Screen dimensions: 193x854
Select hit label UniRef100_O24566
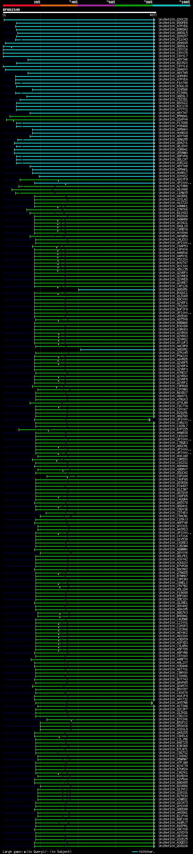[x=173, y=89]
